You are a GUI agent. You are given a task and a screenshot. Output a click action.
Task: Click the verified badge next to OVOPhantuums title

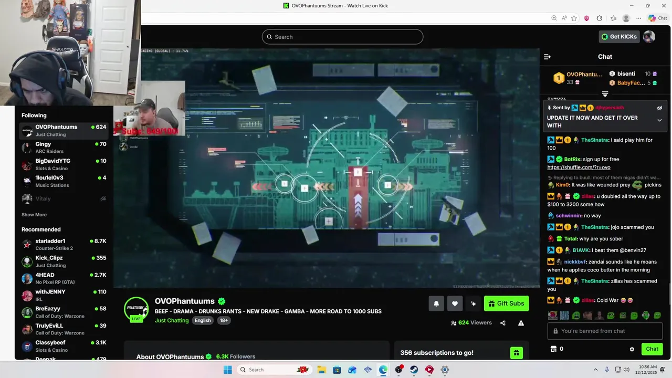[222, 301]
